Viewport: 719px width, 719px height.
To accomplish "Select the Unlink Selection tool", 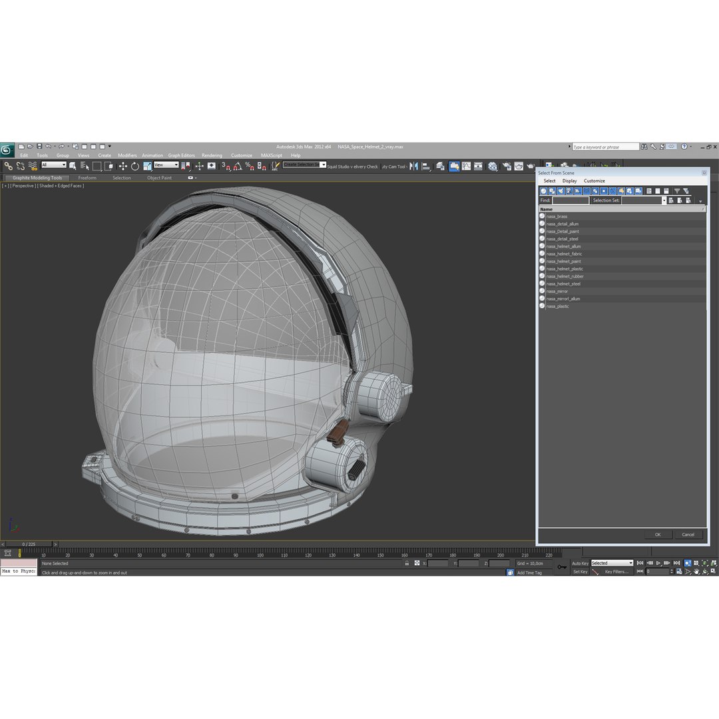I will coord(20,166).
